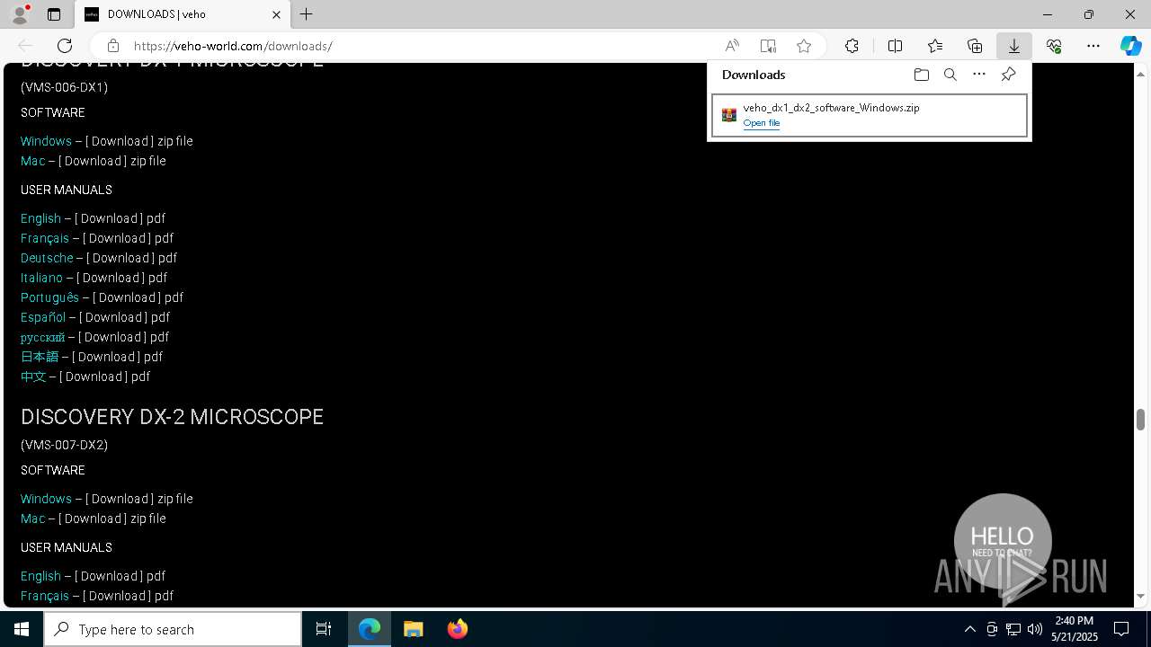Click Open file under the downloaded zip
The height and width of the screenshot is (647, 1151).
tap(762, 123)
